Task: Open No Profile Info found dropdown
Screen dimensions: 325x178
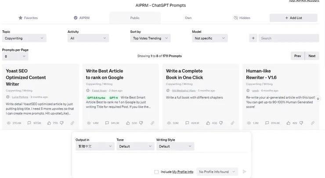Action: [217, 172]
